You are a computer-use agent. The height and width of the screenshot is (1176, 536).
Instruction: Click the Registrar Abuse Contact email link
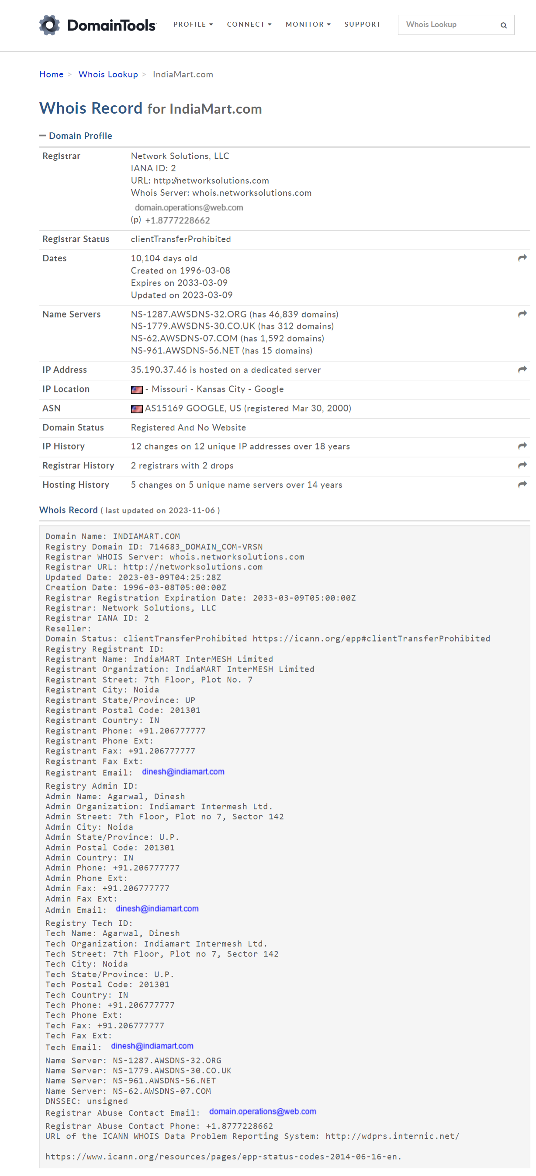pos(262,1111)
